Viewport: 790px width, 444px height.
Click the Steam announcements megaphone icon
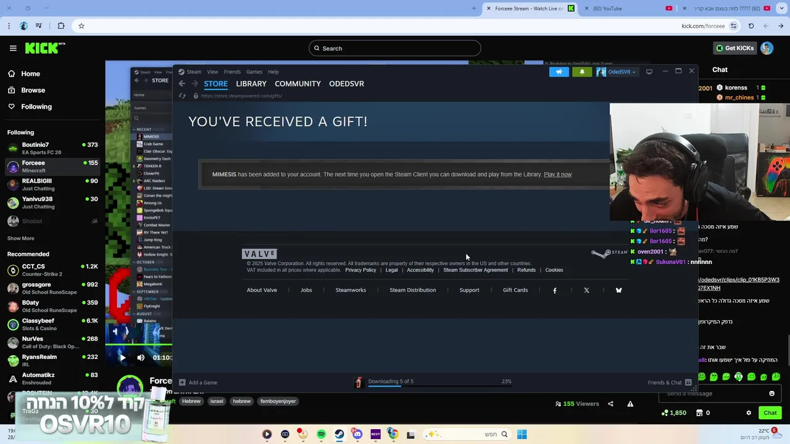click(x=559, y=72)
